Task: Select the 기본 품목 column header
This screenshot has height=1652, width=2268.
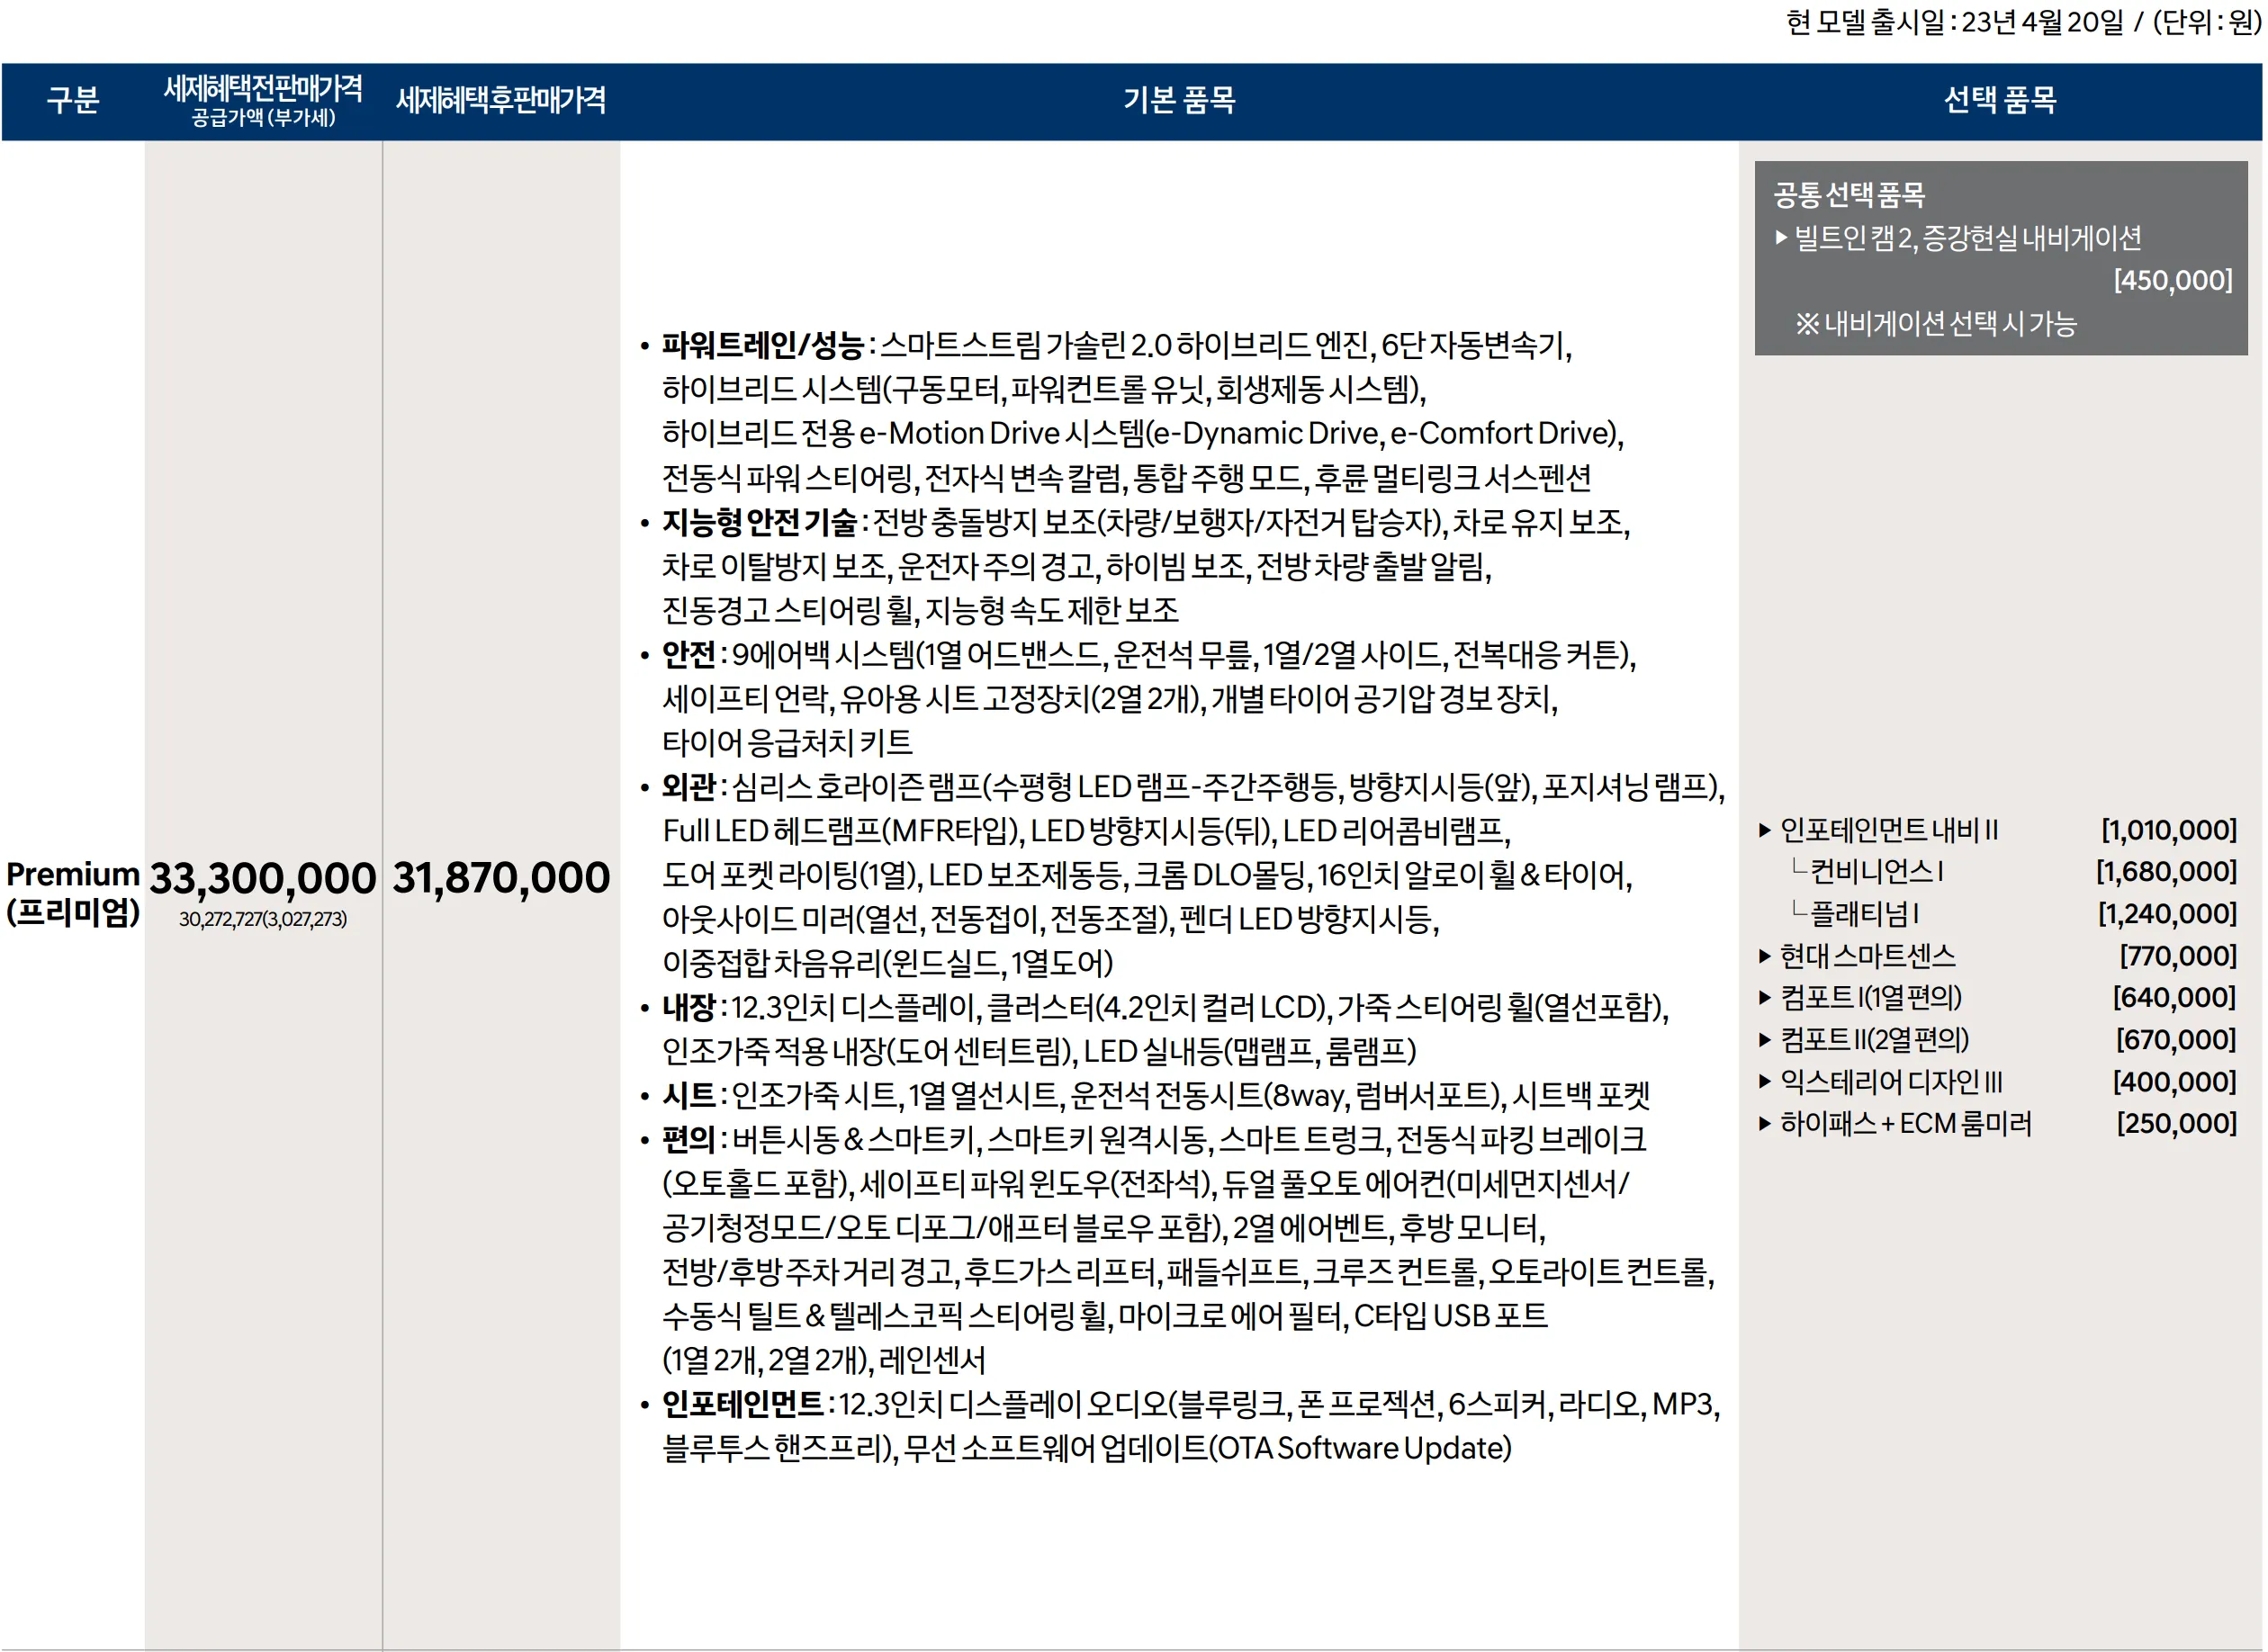Action: [x=1179, y=100]
